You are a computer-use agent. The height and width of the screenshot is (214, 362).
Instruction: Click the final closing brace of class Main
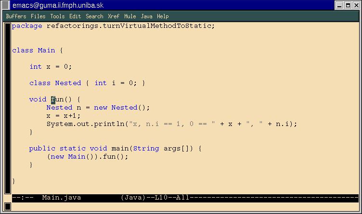13,181
